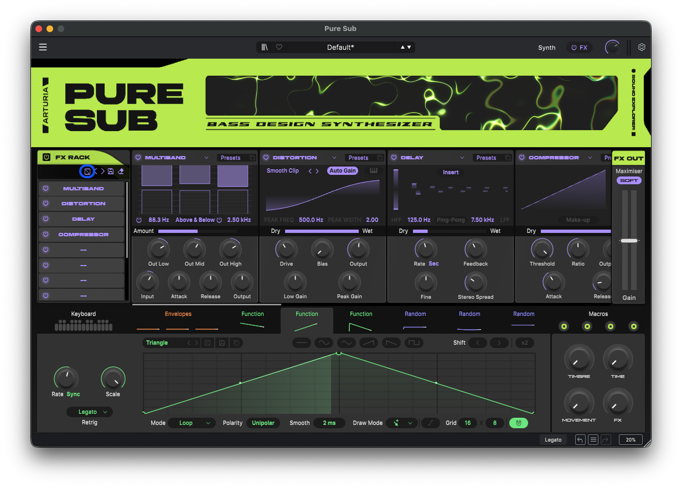Click the Multiband Amount slider
Screen dimensions: 682x488
(x=198, y=231)
